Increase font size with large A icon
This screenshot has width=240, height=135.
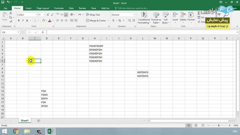click(x=48, y=15)
